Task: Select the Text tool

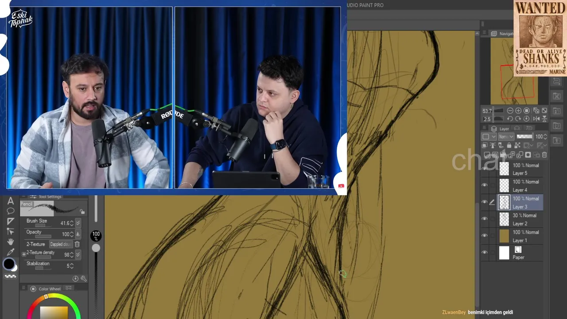Action: coord(11,202)
